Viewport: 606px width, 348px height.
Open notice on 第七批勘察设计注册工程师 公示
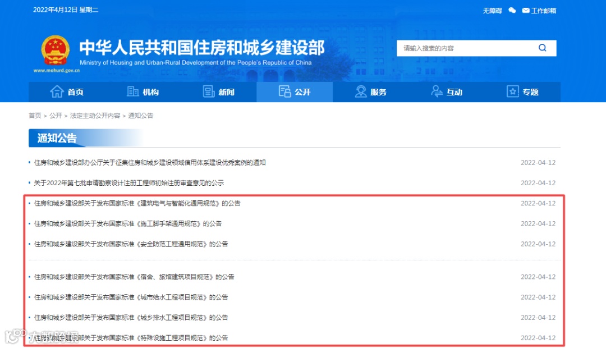point(129,183)
